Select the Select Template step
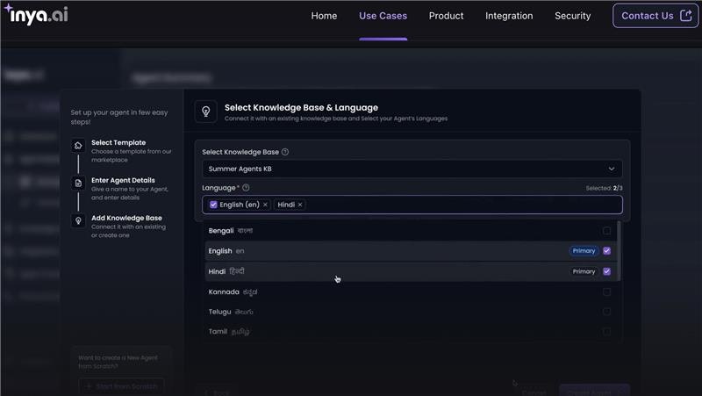 (x=123, y=150)
